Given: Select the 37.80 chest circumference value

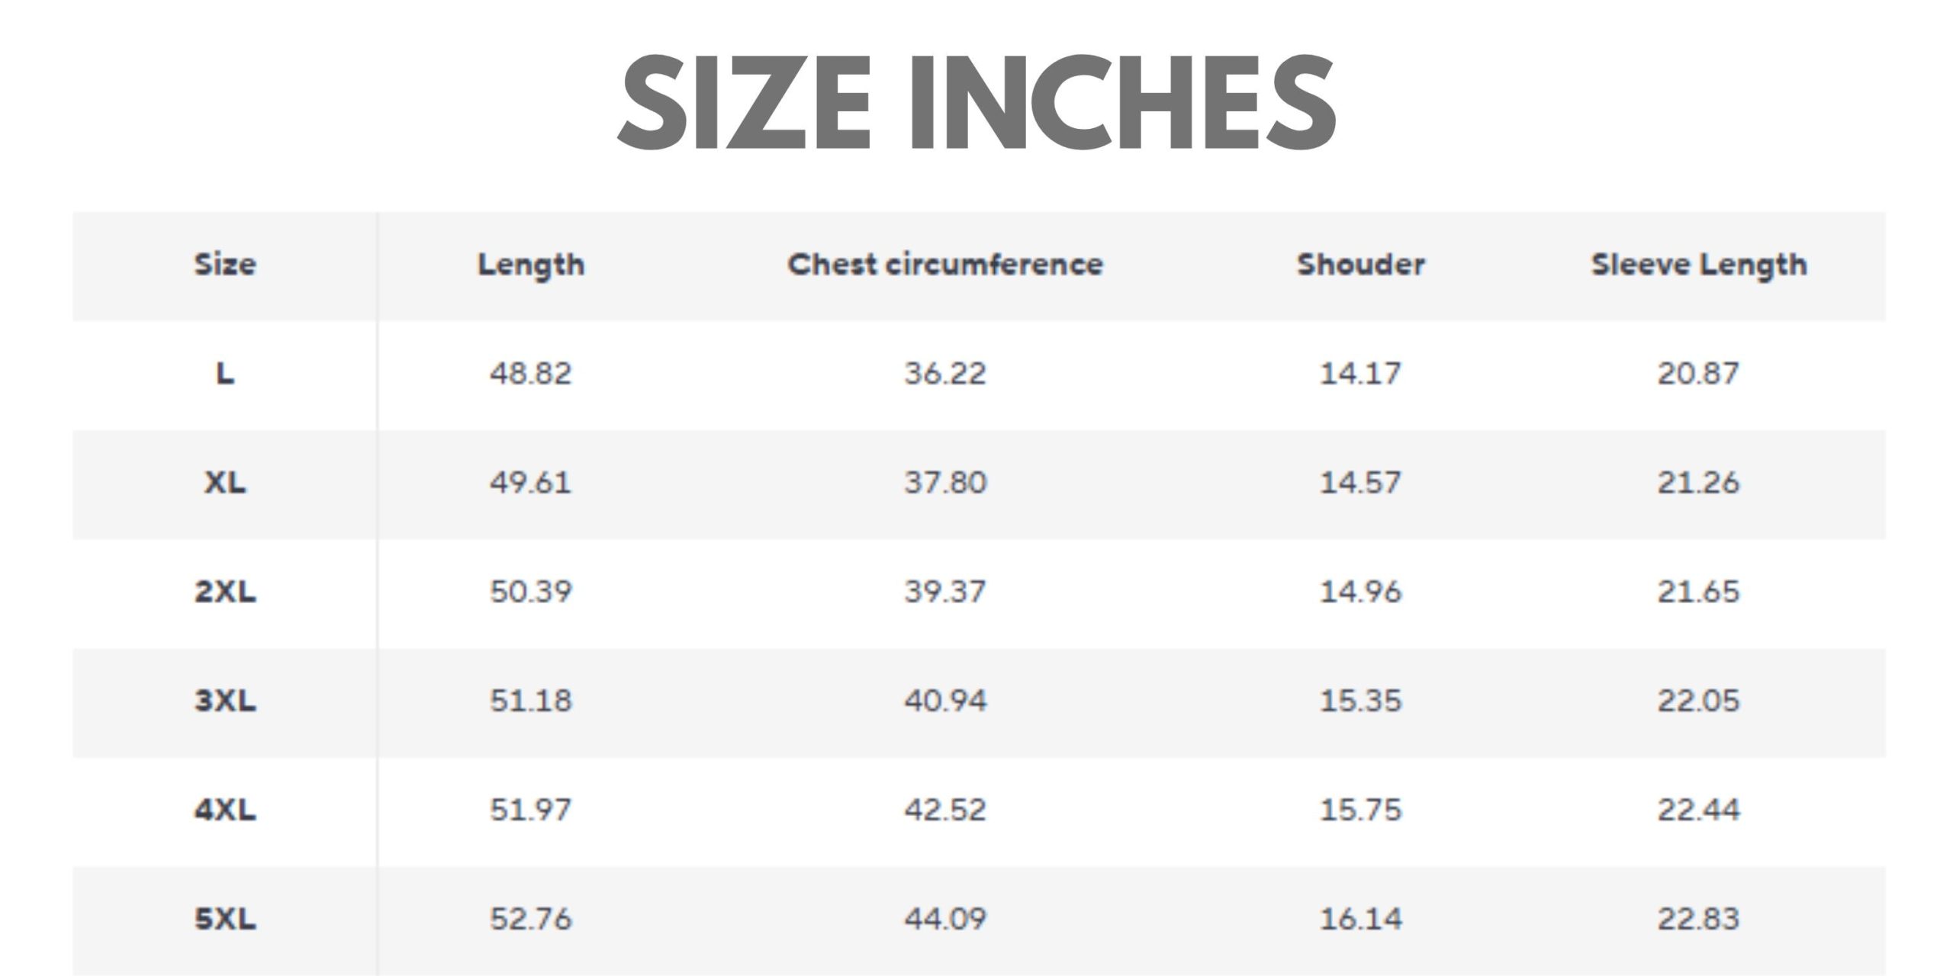Looking at the screenshot, I should [x=945, y=483].
